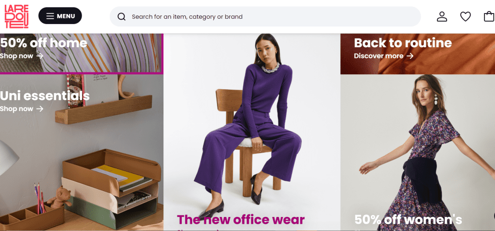Click Shop now under 50% off home

[16, 56]
